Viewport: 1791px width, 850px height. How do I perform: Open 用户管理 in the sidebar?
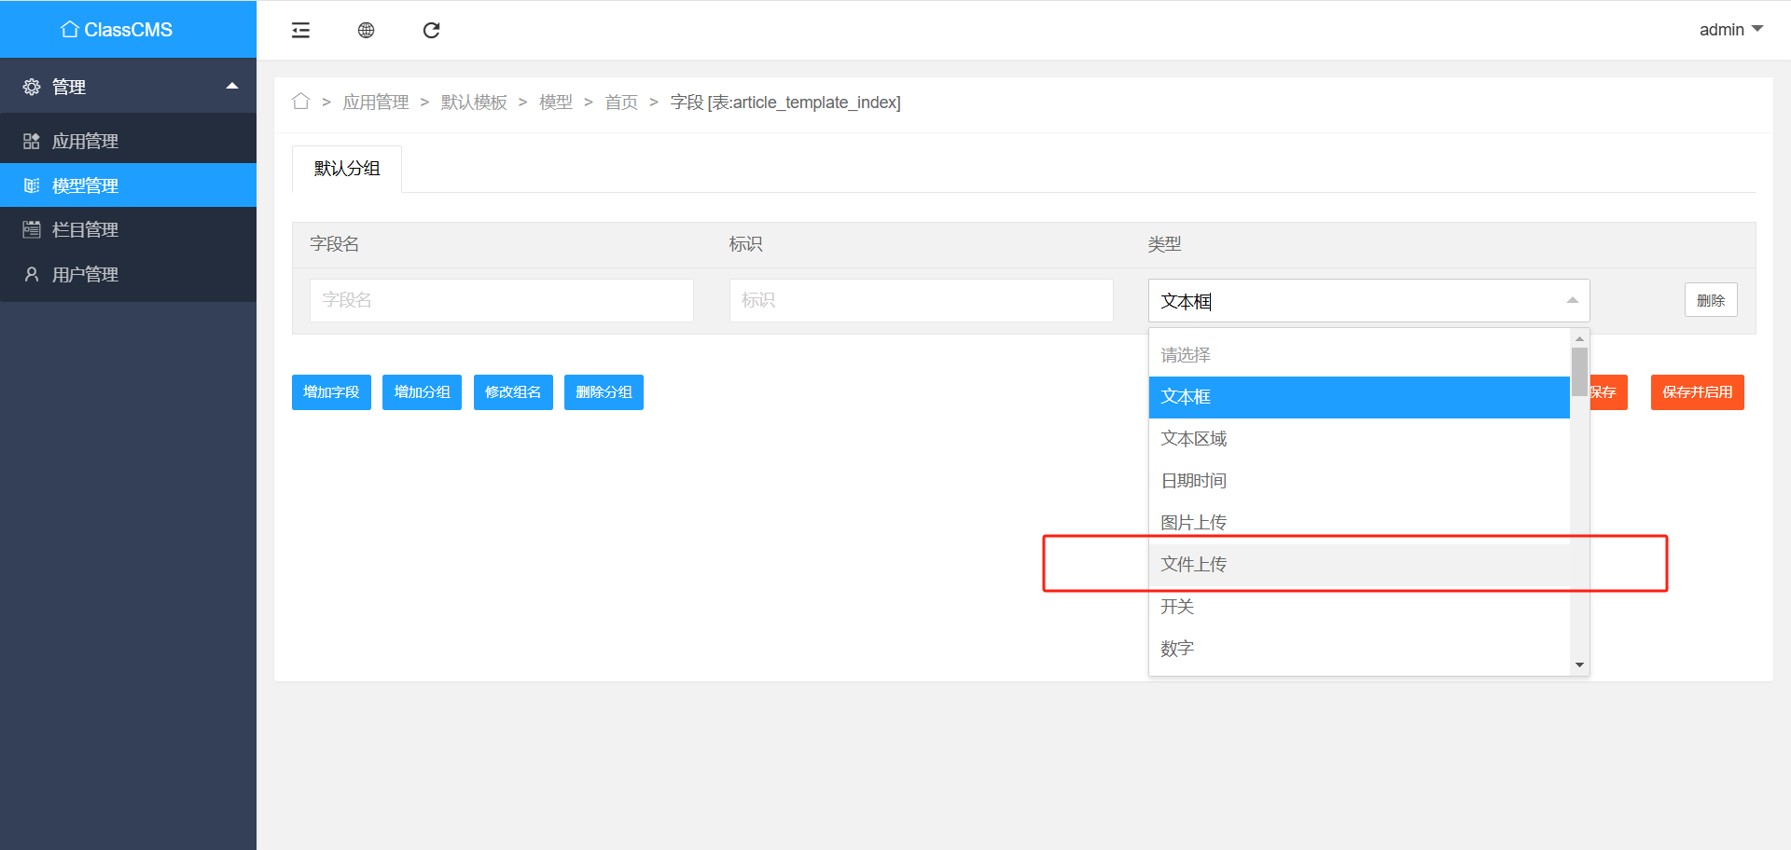(x=85, y=274)
